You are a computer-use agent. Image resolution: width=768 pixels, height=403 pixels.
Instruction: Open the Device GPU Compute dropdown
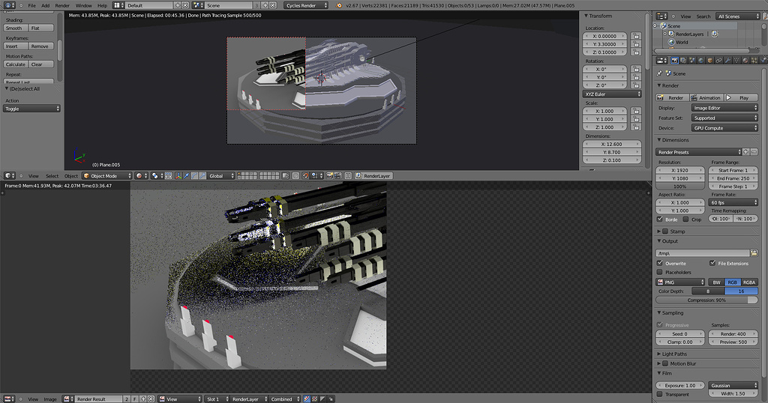(724, 127)
